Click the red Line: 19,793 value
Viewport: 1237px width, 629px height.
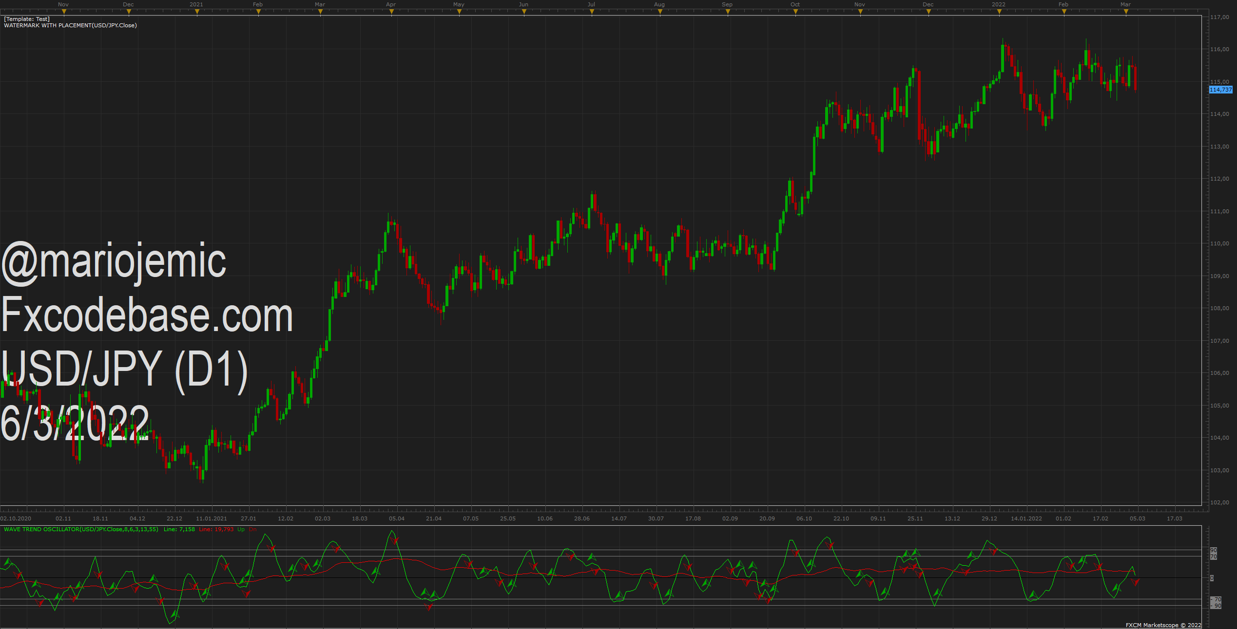(216, 529)
